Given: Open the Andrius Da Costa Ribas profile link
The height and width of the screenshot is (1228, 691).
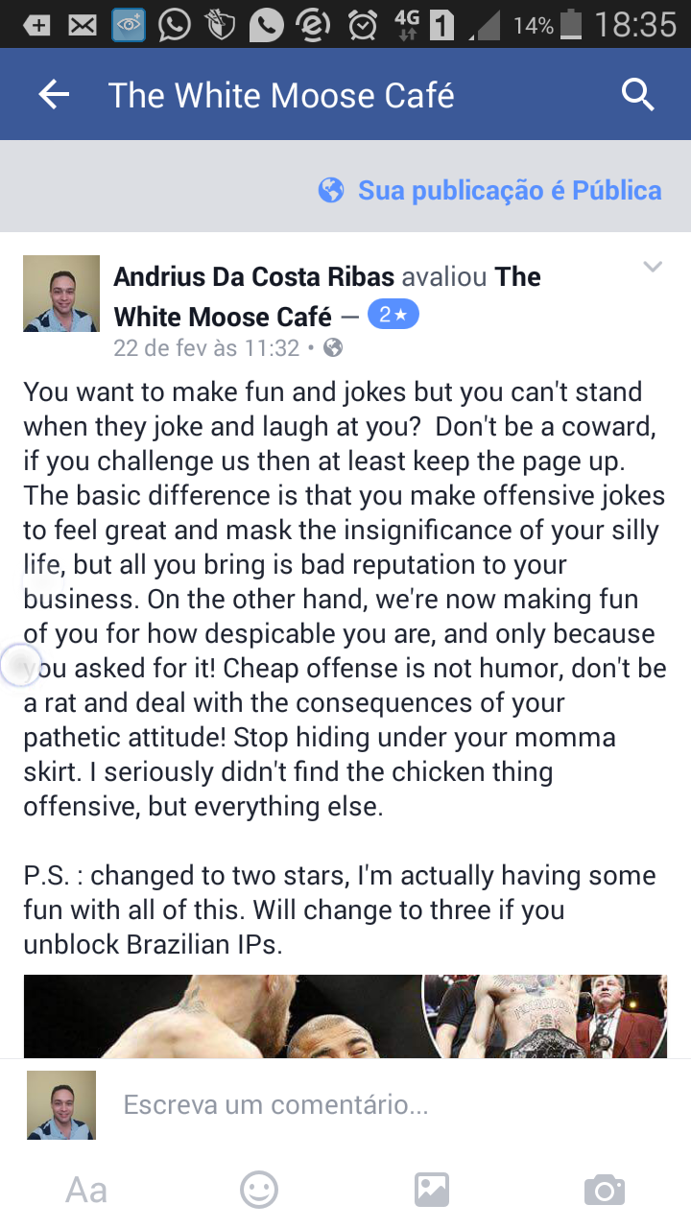Looking at the screenshot, I should point(254,277).
